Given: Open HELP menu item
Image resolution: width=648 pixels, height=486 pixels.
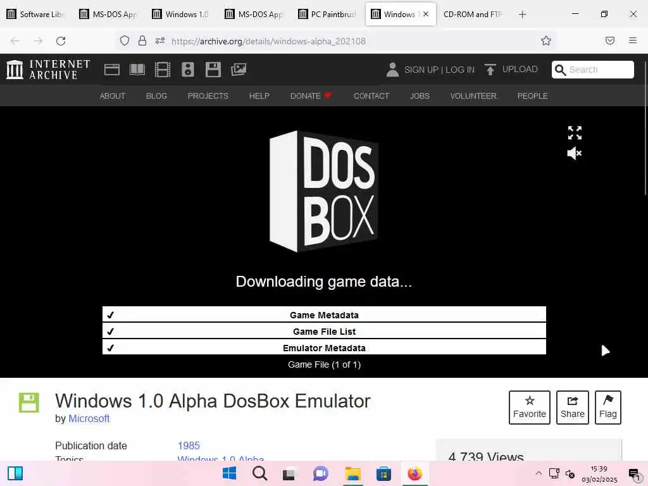Looking at the screenshot, I should 259,96.
